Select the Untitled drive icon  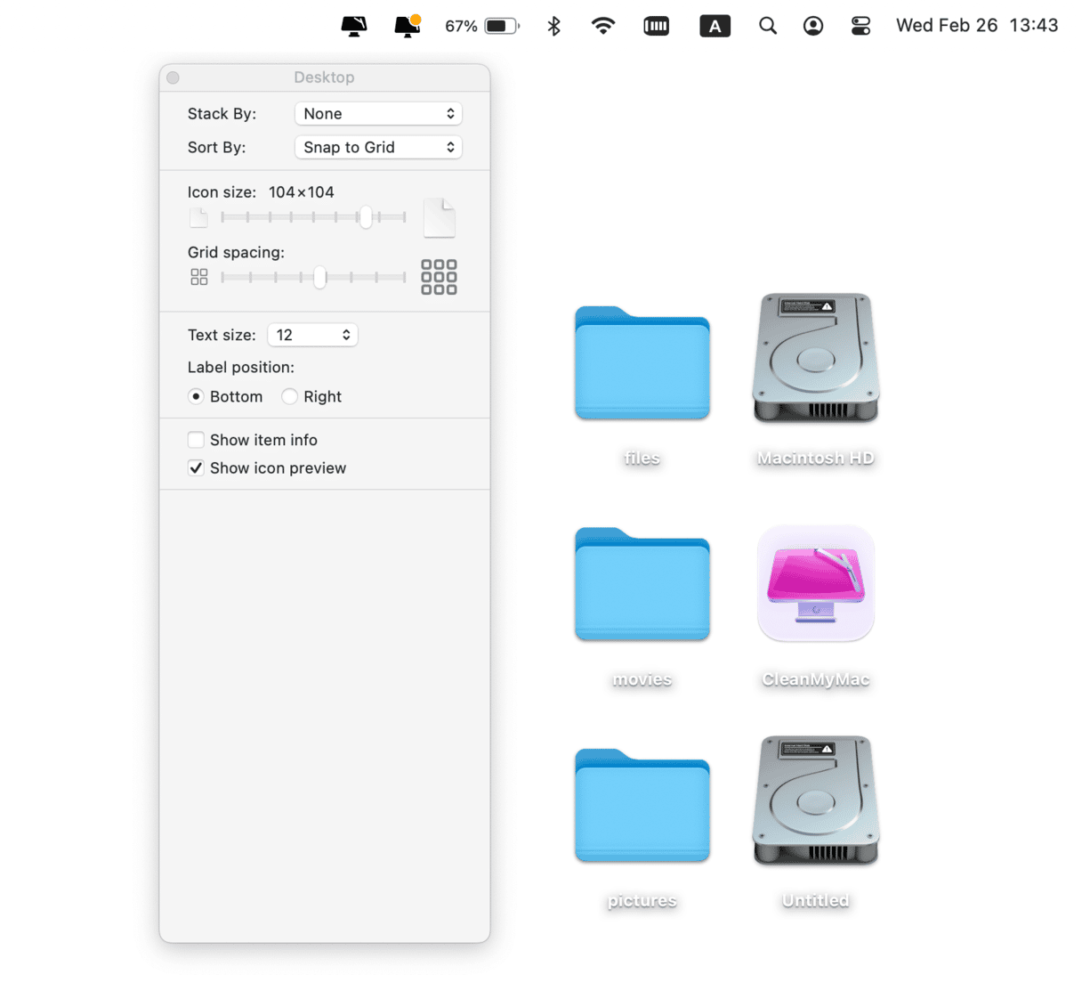pos(815,800)
